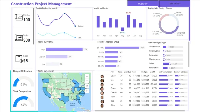Click the table horizontal scrollbar

pos(140,111)
